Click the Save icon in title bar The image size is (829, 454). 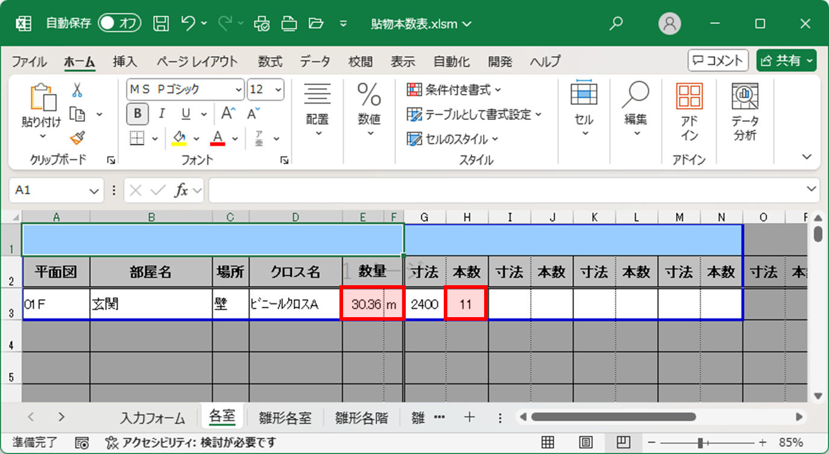161,24
